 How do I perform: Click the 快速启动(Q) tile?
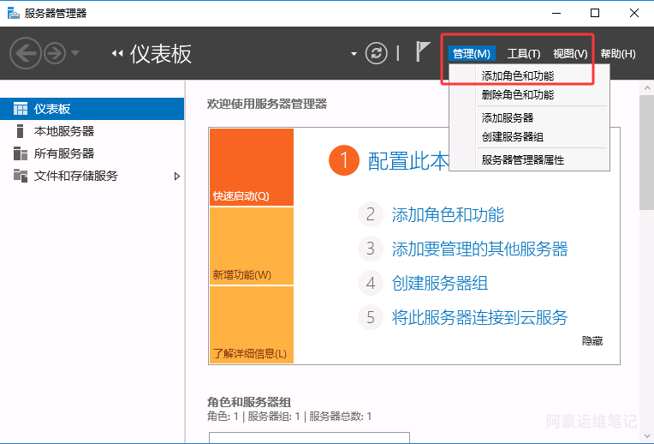[x=252, y=167]
